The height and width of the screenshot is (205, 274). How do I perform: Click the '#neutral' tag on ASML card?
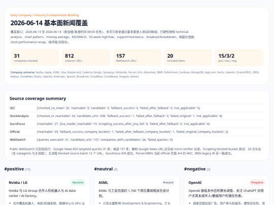168,183
